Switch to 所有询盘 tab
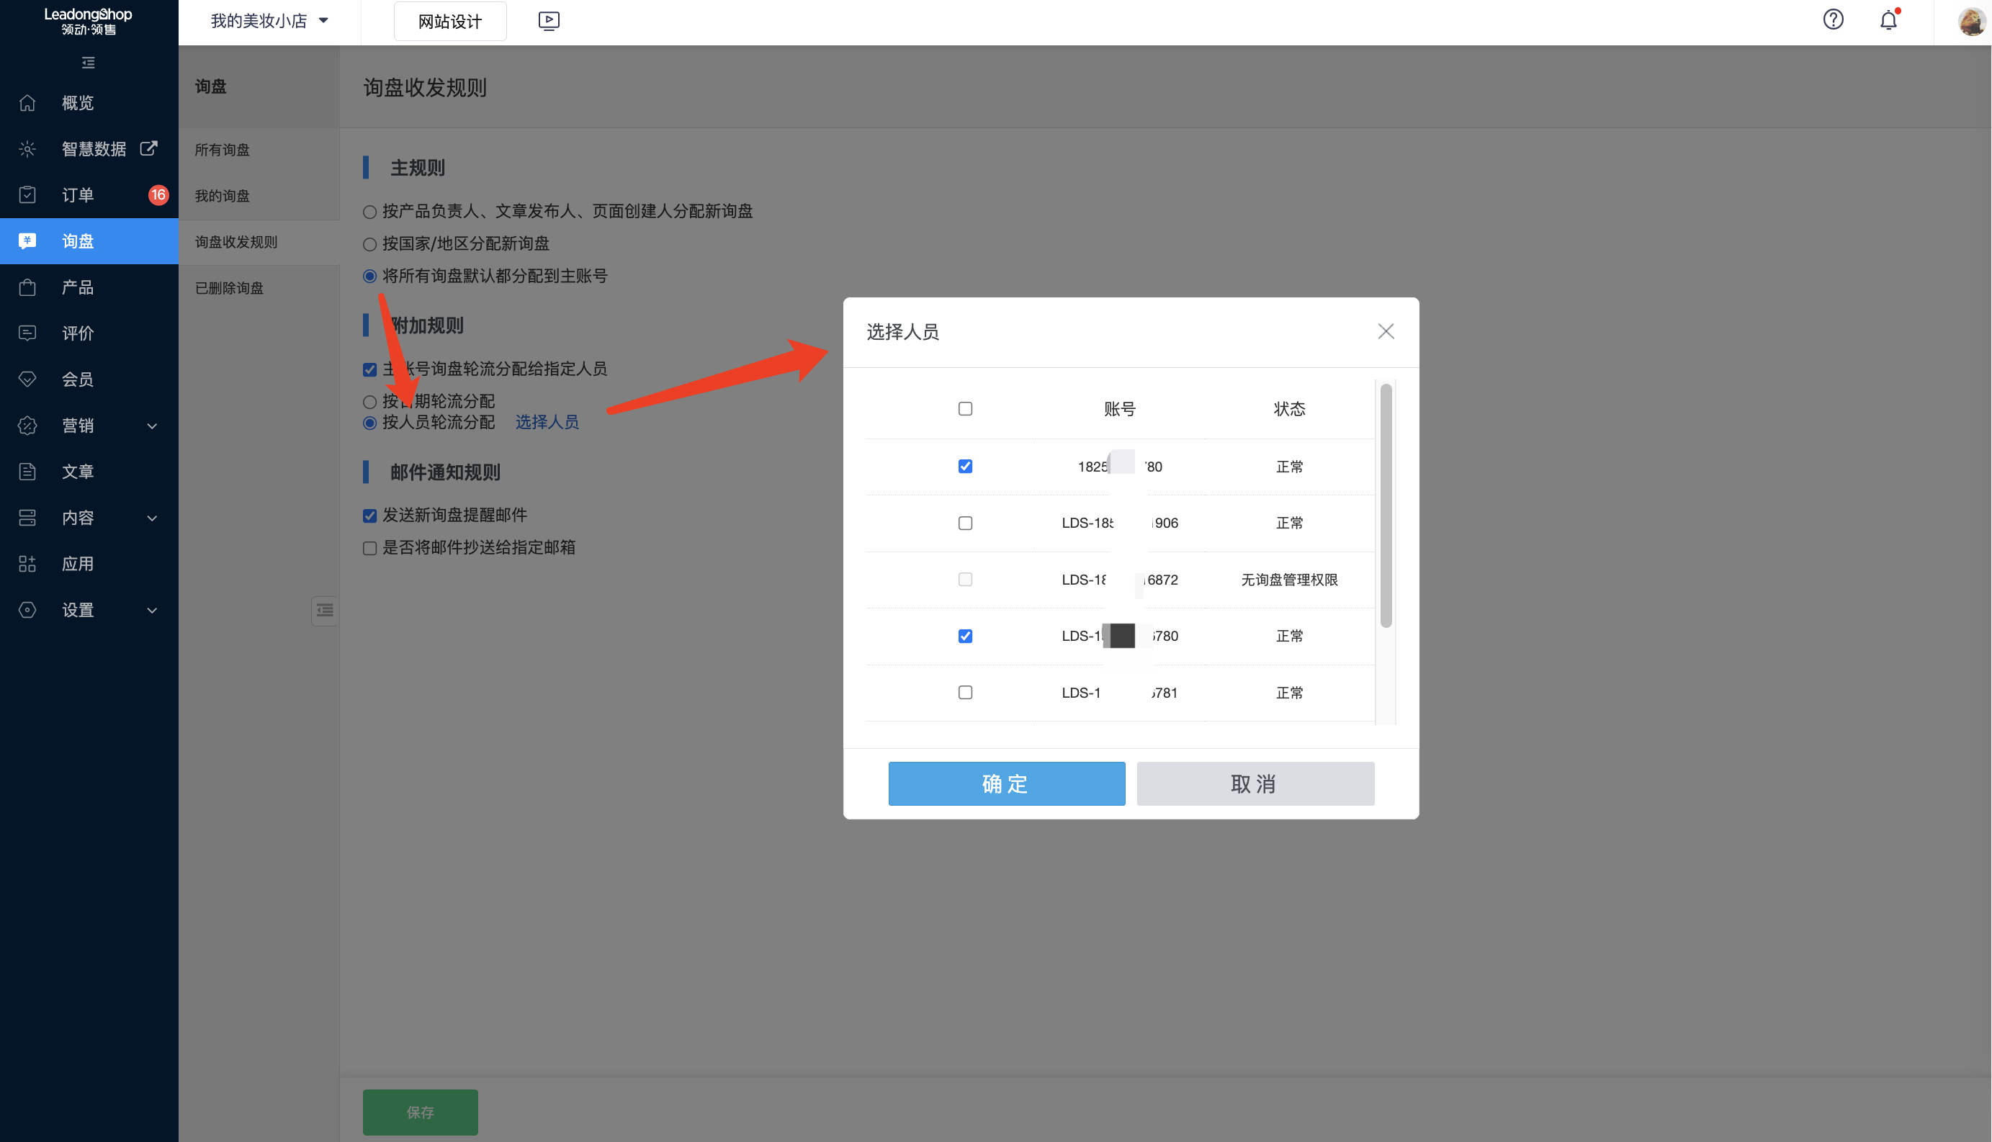The image size is (1992, 1142). 222,149
